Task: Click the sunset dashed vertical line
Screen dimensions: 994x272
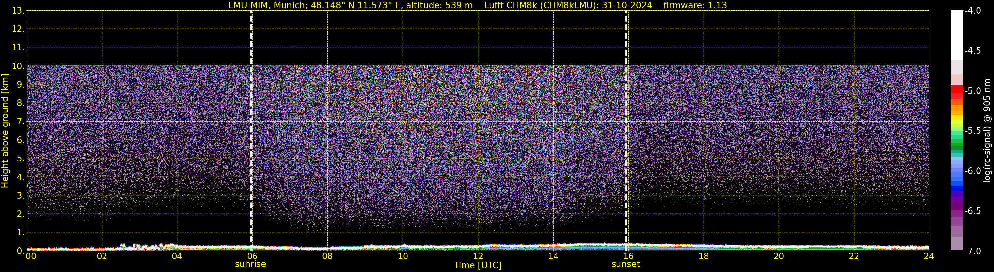Action: pyautogui.click(x=626, y=131)
